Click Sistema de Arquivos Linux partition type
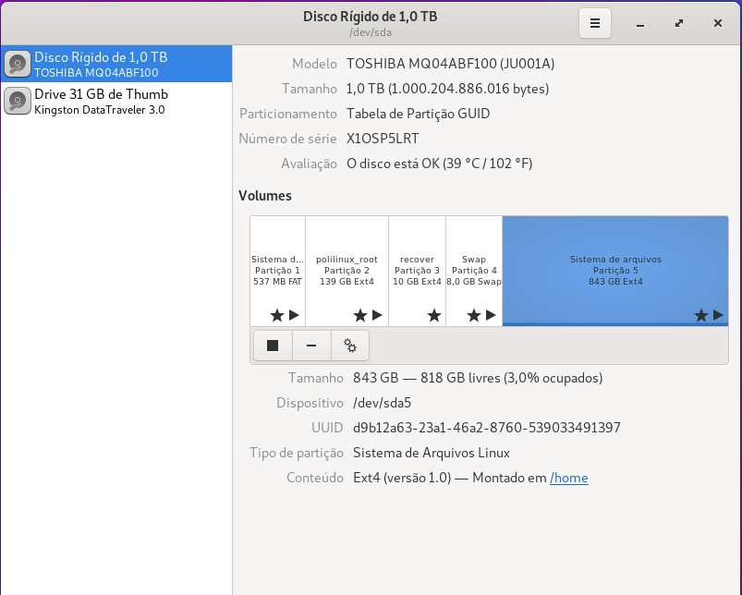The image size is (742, 595). (432, 453)
